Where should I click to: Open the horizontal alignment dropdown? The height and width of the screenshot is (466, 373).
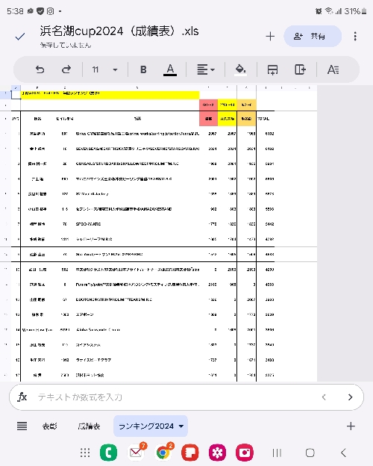pyautogui.click(x=206, y=69)
